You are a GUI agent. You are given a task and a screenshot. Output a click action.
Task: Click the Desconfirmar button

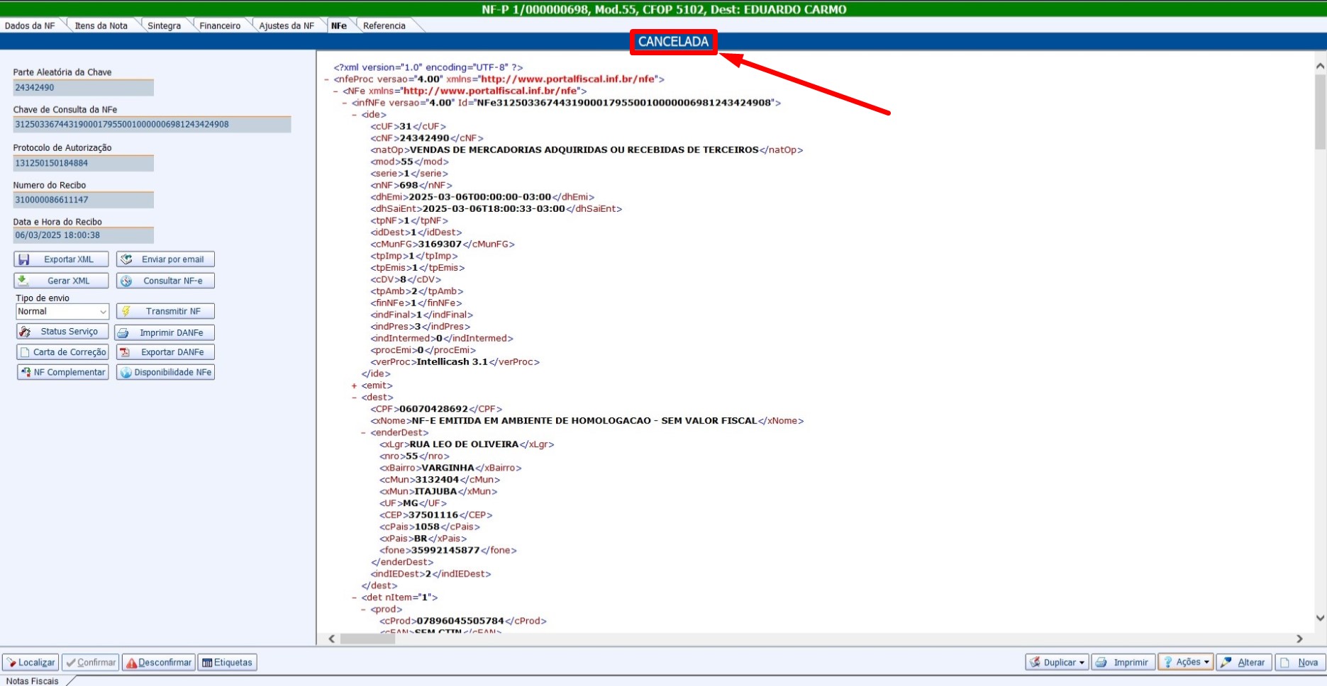[159, 663]
